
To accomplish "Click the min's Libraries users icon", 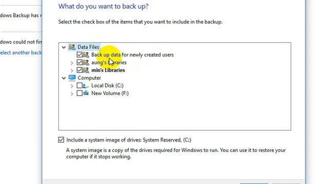I will [86, 70].
